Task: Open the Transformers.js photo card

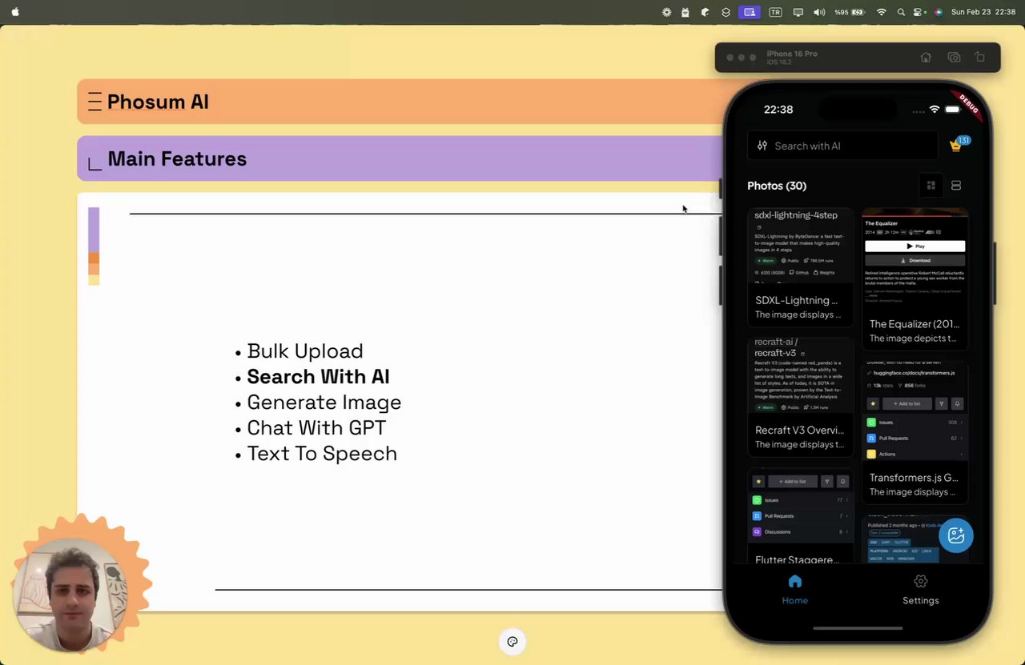Action: 914,433
